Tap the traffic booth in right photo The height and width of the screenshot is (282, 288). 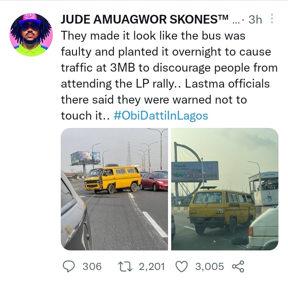(264, 189)
